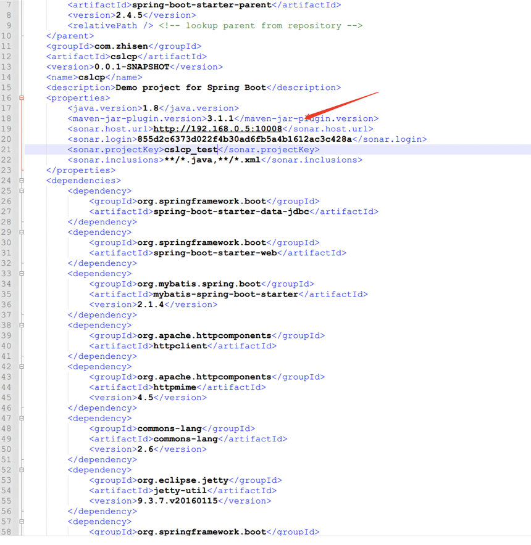Viewport: 531px width, 545px height.
Task: Click maven-jar-plugin version value 3.1.1
Action: coord(220,118)
